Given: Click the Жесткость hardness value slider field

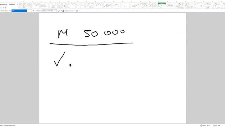Looking at the screenshot, I should (x=21, y=11).
